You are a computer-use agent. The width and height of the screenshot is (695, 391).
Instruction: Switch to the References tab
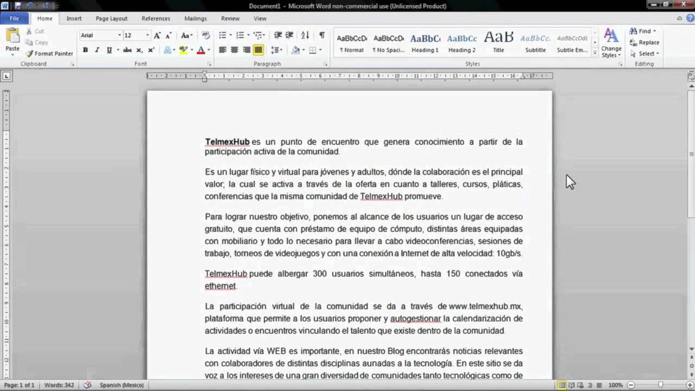click(x=156, y=18)
